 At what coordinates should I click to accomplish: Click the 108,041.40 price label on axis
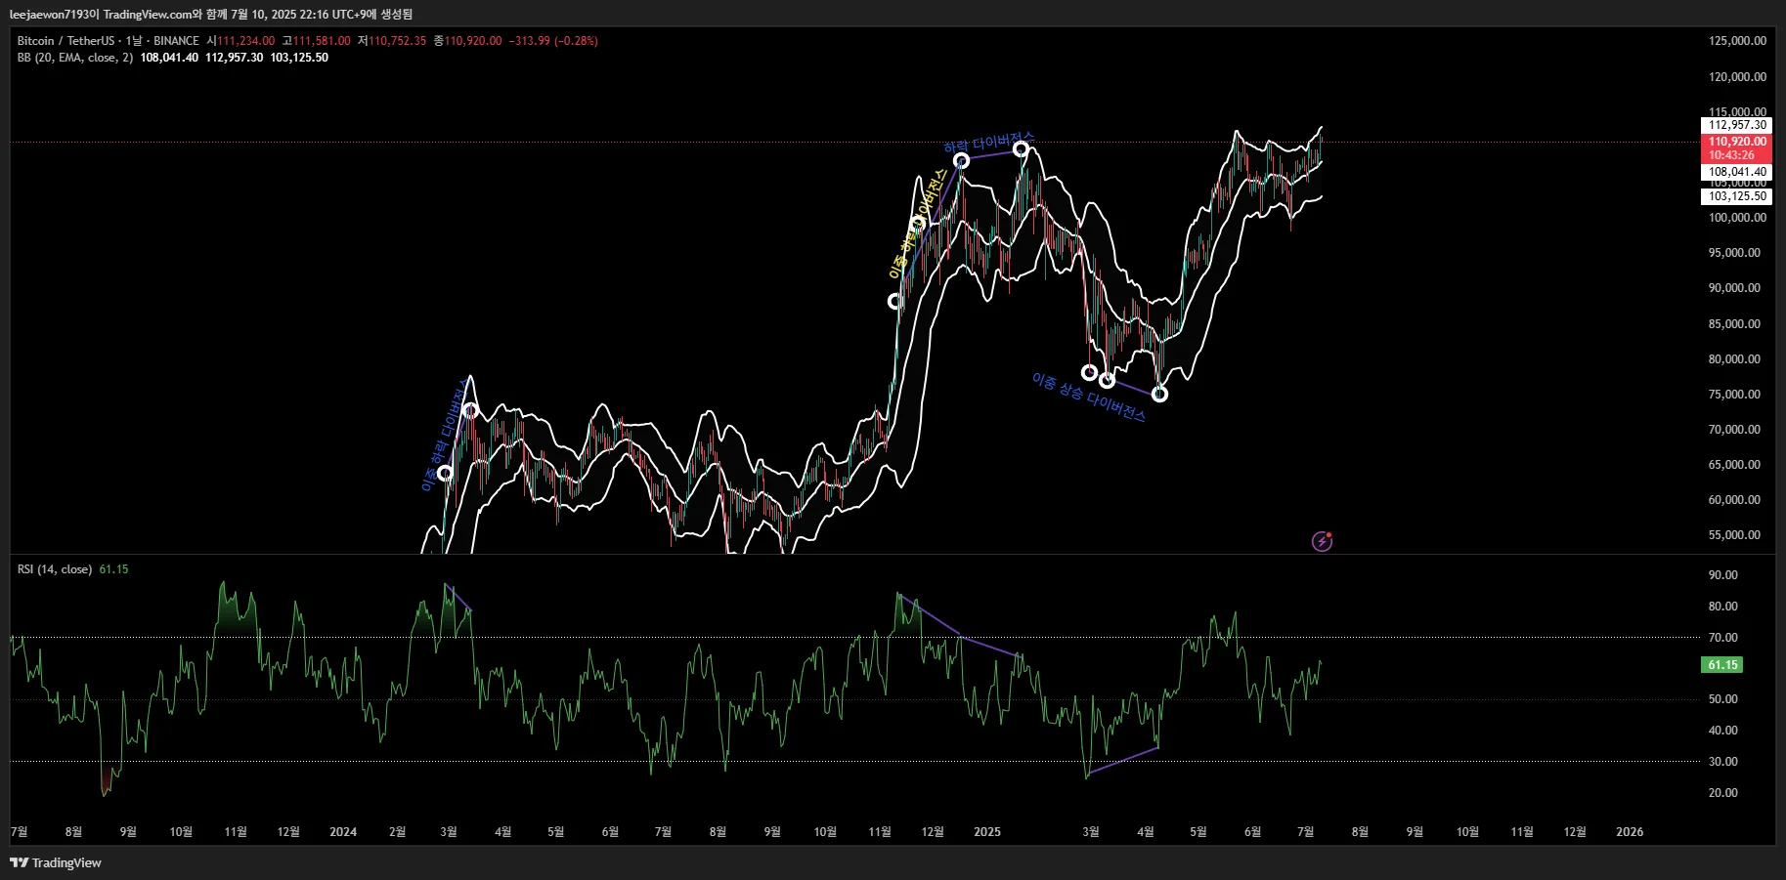(1737, 172)
